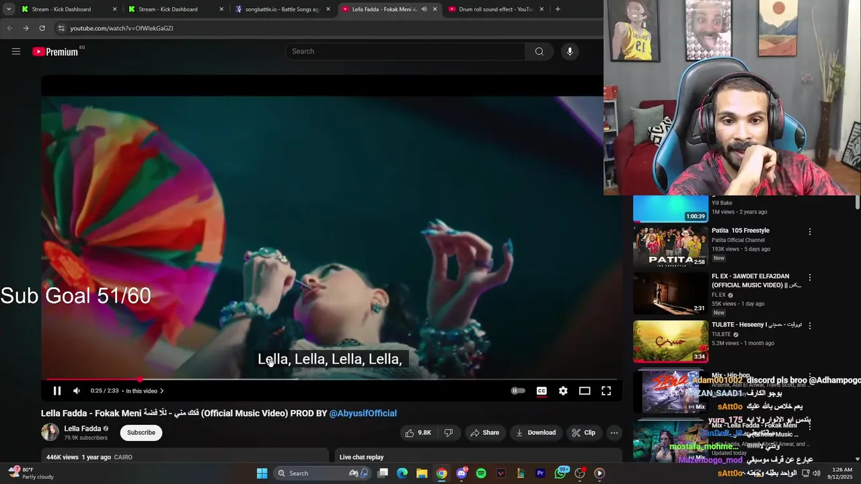Open the Windows Start menu
The height and width of the screenshot is (484, 861).
click(262, 473)
